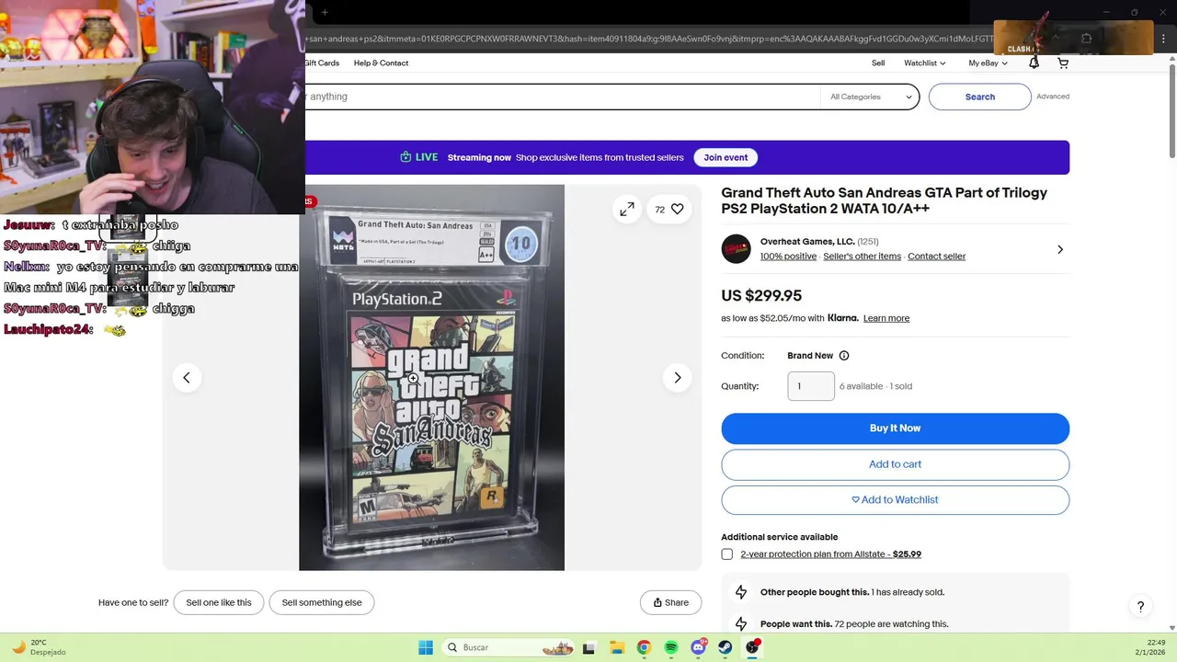Open Discord from the taskbar
The width and height of the screenshot is (1177, 662).
[x=699, y=647]
